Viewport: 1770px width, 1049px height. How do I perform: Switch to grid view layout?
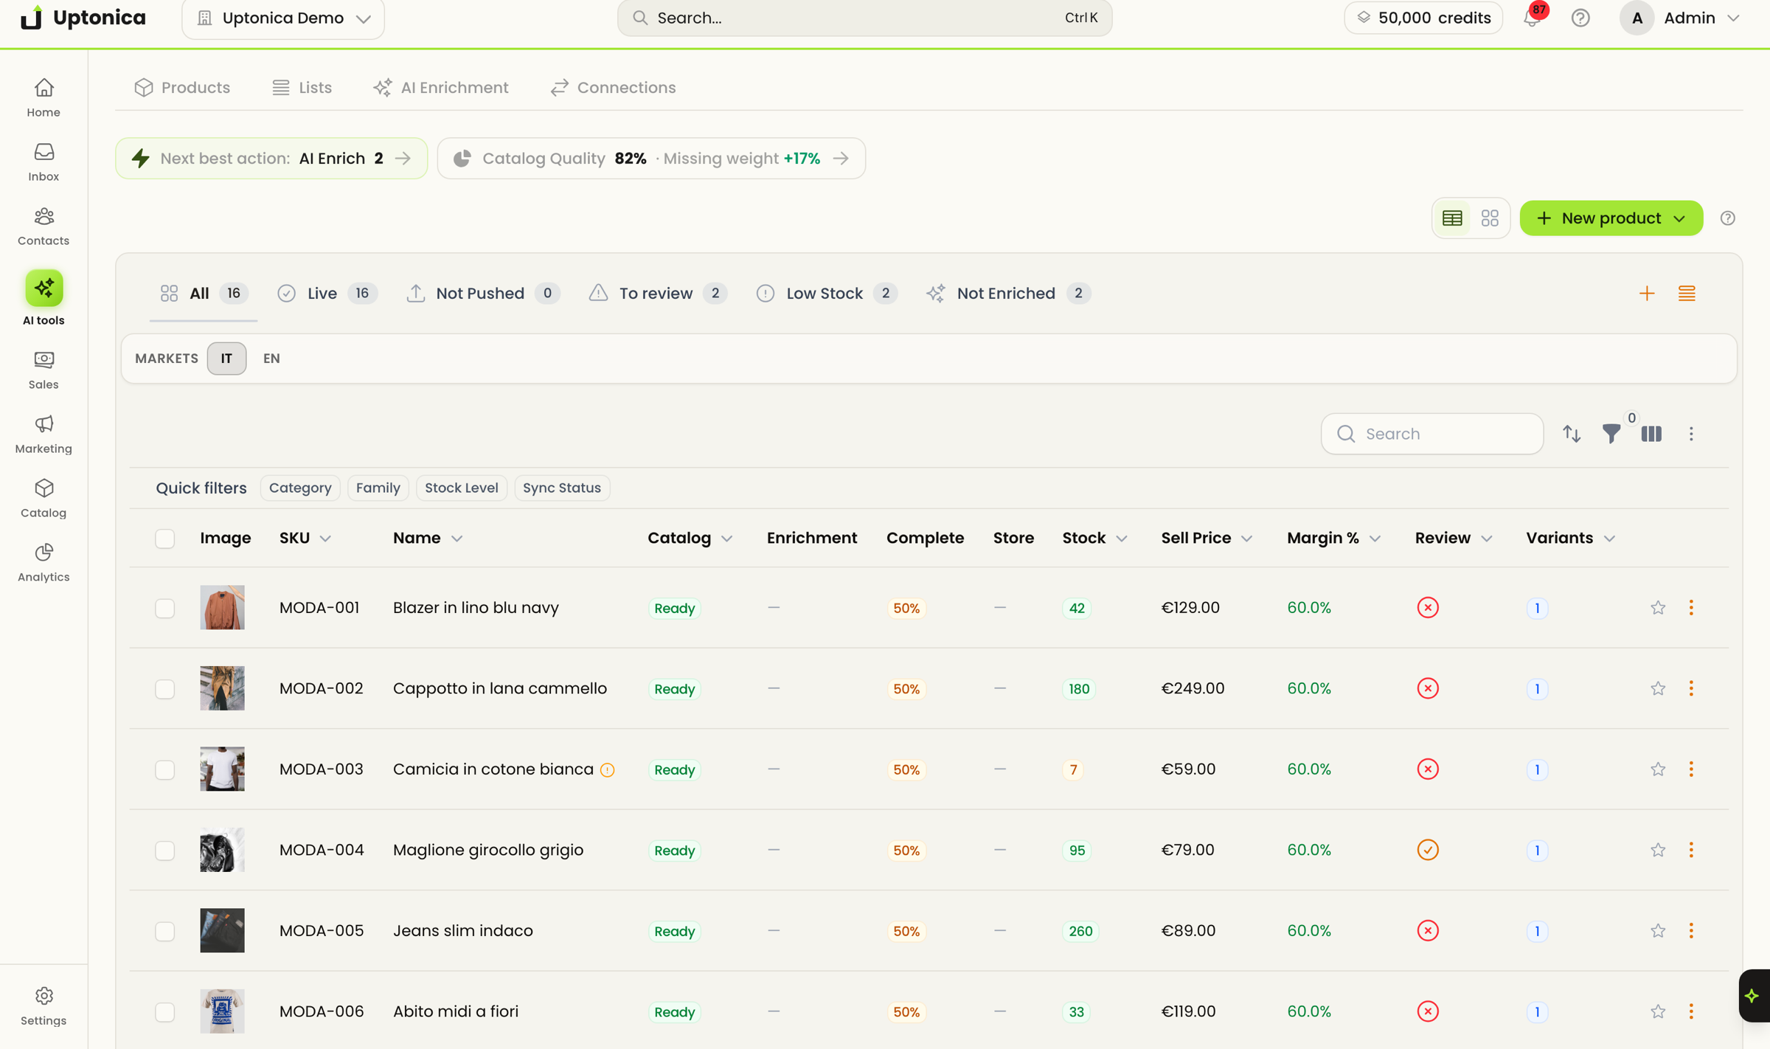click(x=1490, y=218)
